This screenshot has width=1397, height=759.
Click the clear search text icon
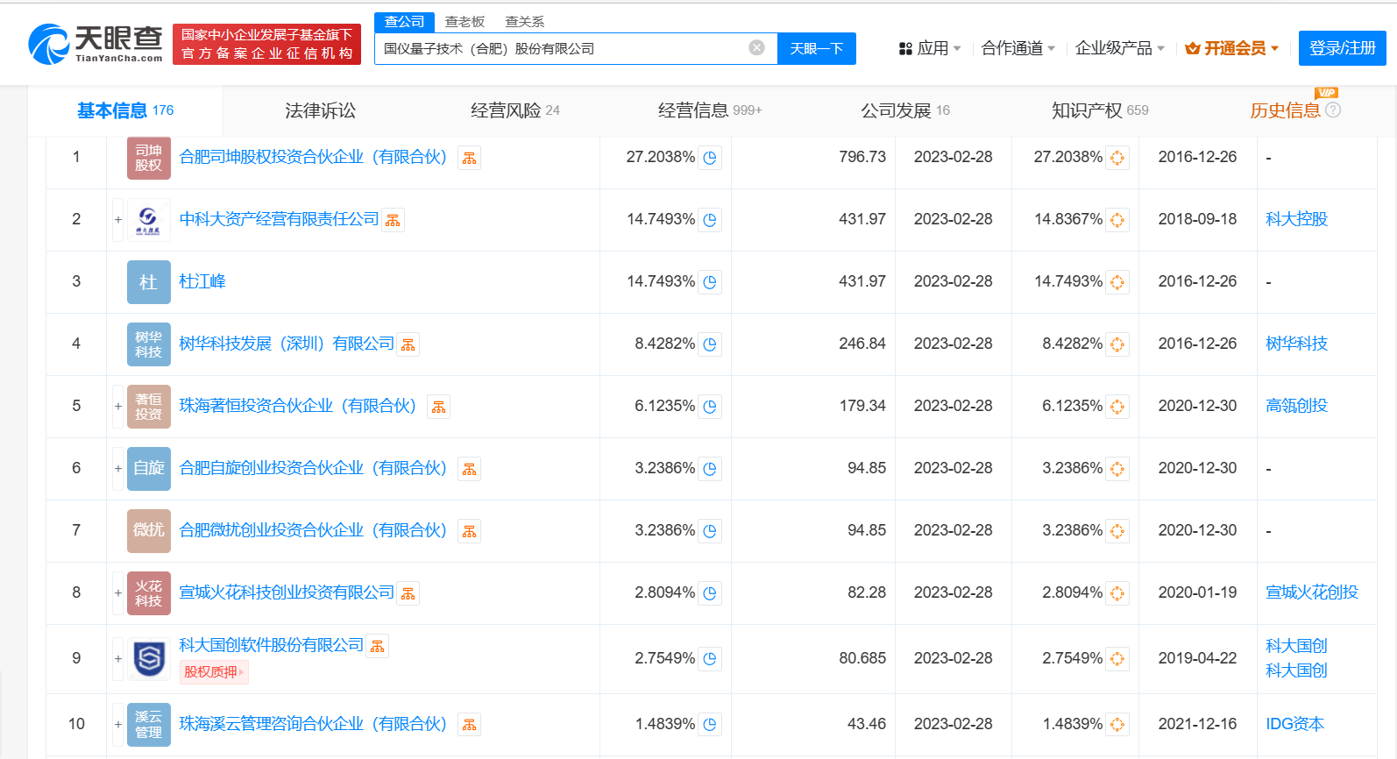[756, 48]
